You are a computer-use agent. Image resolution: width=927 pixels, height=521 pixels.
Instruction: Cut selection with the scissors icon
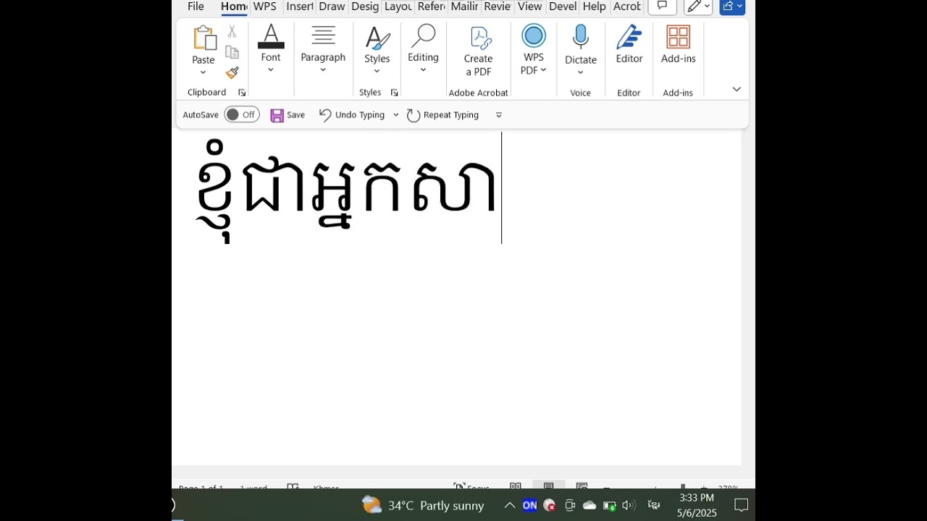click(232, 31)
